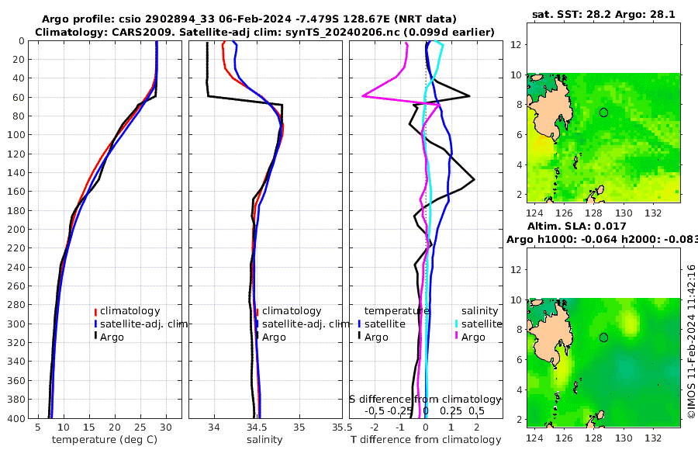This screenshot has width=698, height=450.
Task: Click the Argo profile title text
Action: (x=249, y=19)
